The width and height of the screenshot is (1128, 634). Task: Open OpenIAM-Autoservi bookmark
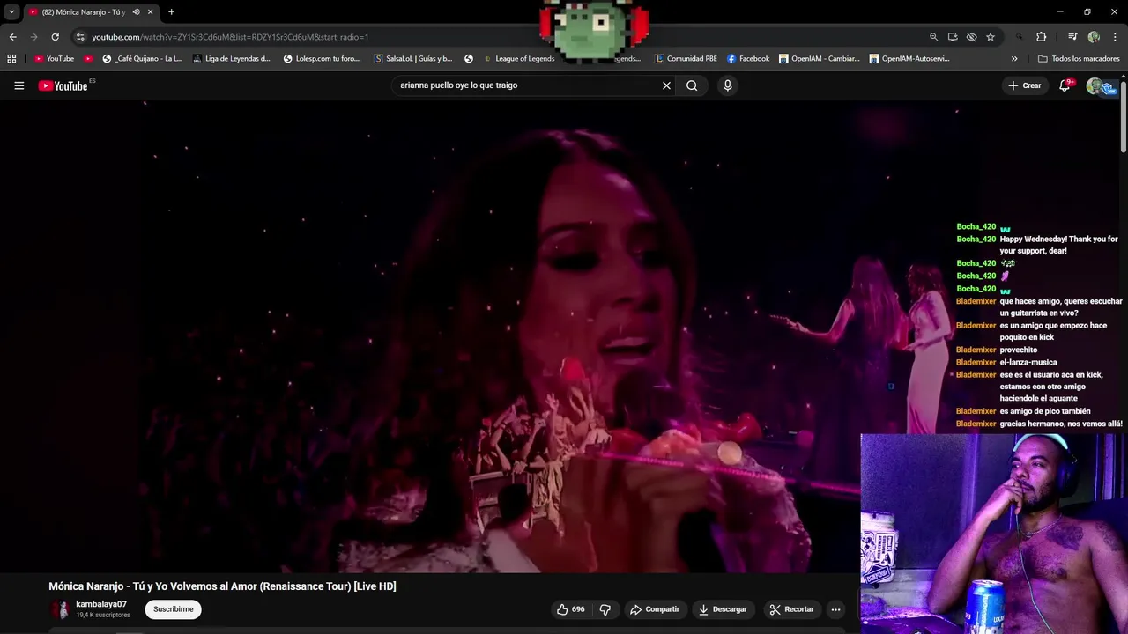pyautogui.click(x=909, y=59)
